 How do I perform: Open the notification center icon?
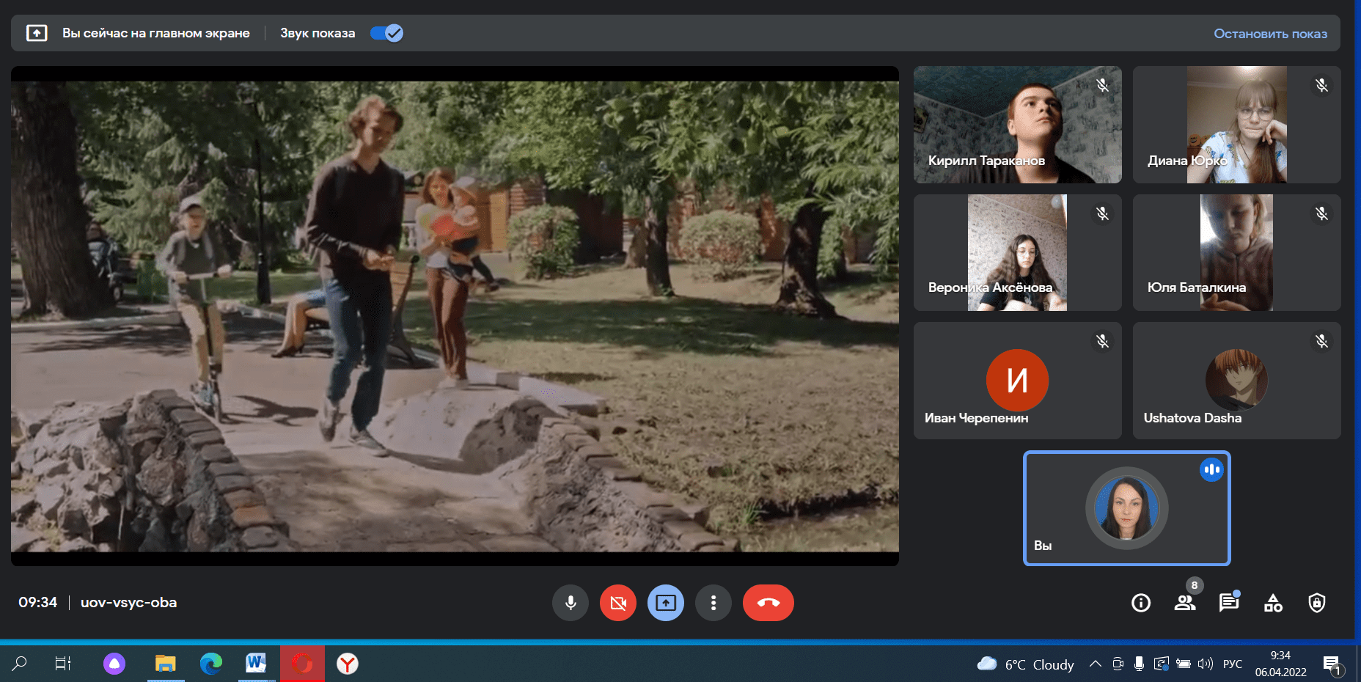pos(1332,664)
